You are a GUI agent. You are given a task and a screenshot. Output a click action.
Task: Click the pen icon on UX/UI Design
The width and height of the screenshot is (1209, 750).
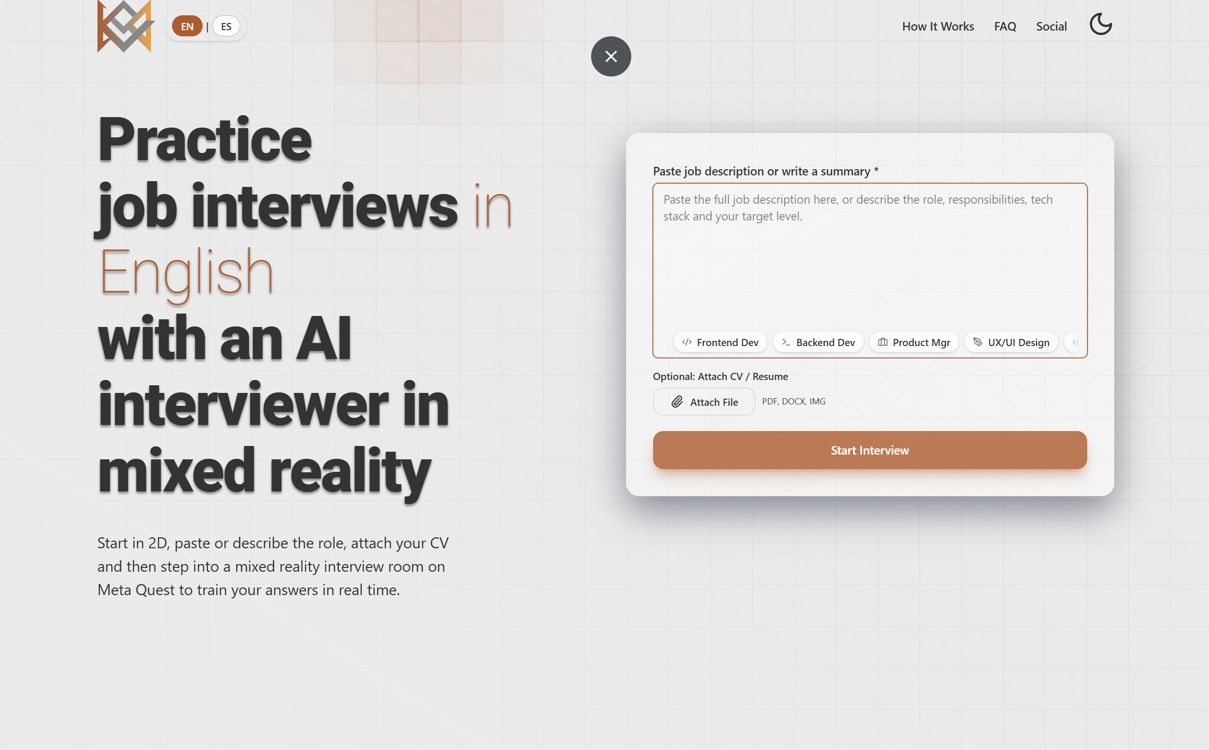[977, 342]
